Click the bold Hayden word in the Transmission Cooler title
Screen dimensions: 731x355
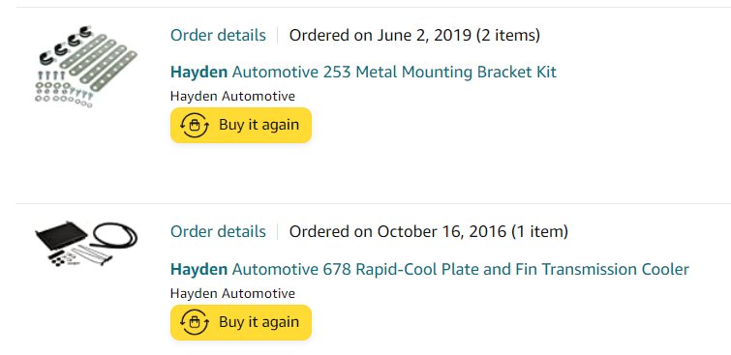point(199,269)
